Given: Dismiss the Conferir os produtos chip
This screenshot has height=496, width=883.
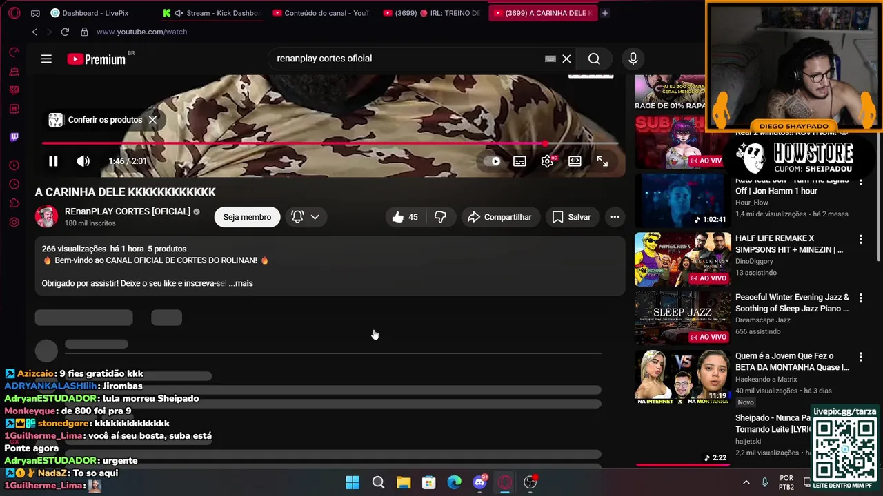Looking at the screenshot, I should coord(152,120).
